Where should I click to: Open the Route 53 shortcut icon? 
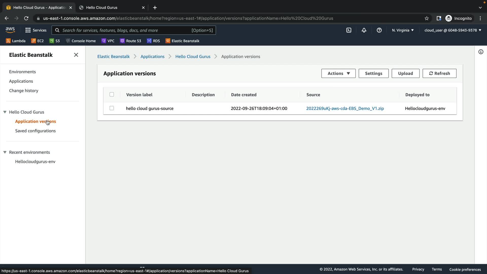[131, 41]
